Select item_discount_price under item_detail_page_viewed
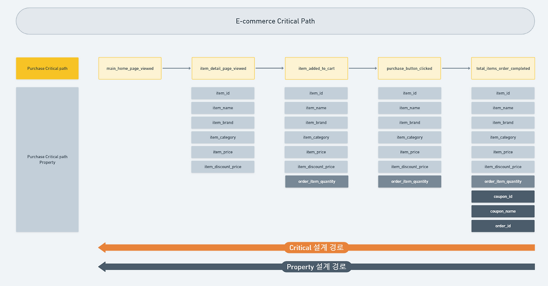The width and height of the screenshot is (548, 286). (223, 166)
